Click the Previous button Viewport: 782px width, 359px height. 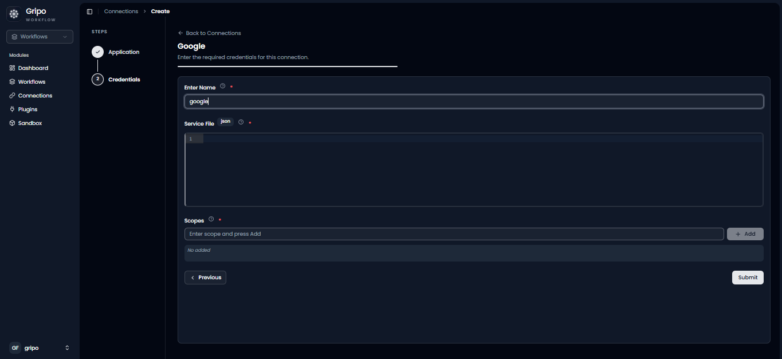205,278
